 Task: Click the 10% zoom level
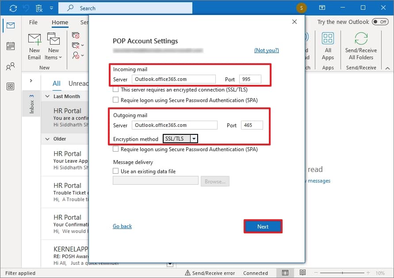tap(380, 273)
